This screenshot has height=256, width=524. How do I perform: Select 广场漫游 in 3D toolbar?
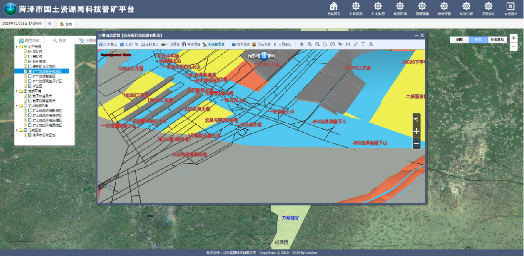[171, 44]
